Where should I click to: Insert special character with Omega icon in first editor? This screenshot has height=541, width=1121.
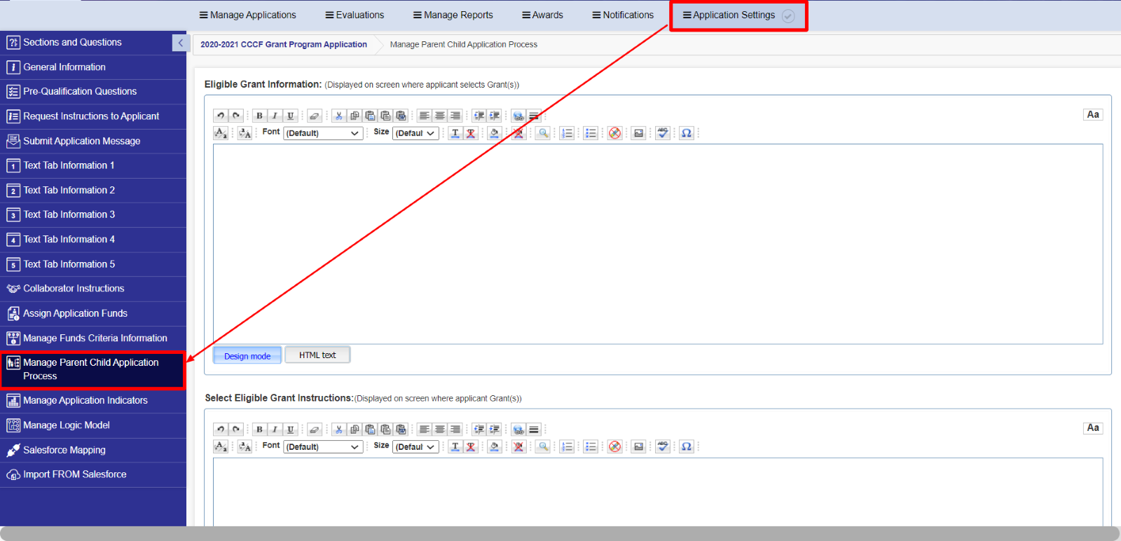click(687, 133)
